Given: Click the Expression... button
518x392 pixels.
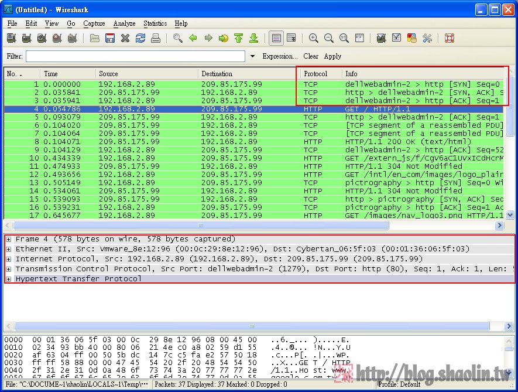Looking at the screenshot, I should pyautogui.click(x=280, y=56).
